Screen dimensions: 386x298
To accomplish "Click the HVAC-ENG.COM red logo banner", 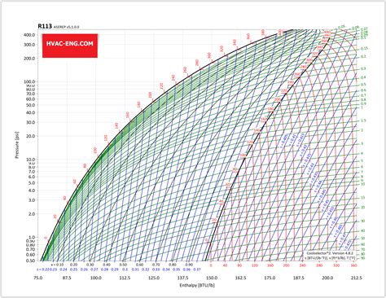I will 70,46.
